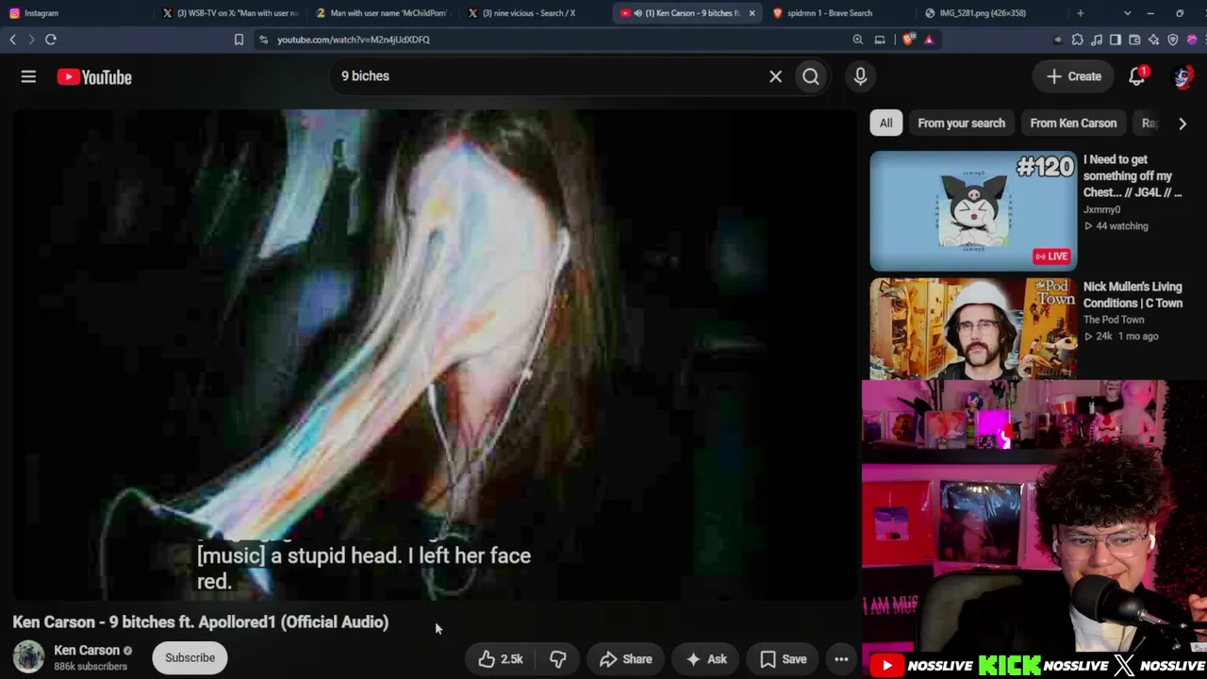Subscribe to Ken Carson
The width and height of the screenshot is (1207, 679).
pos(190,658)
